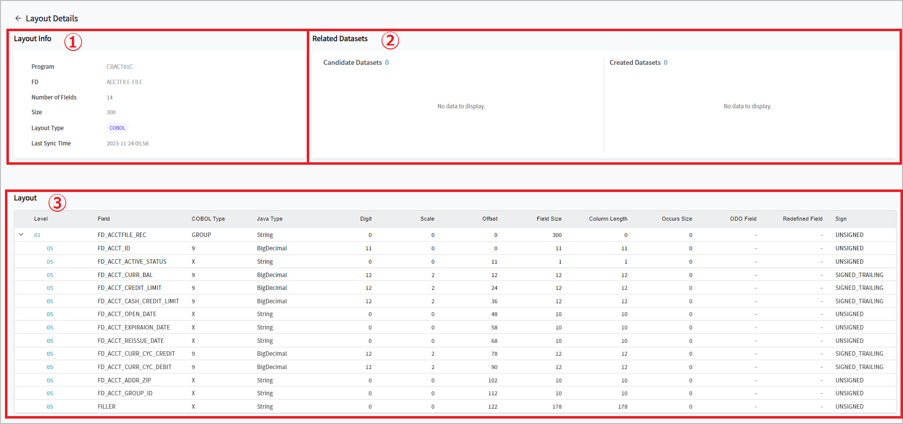Click the Candidate Datasets heading
The height and width of the screenshot is (424, 903).
click(353, 62)
